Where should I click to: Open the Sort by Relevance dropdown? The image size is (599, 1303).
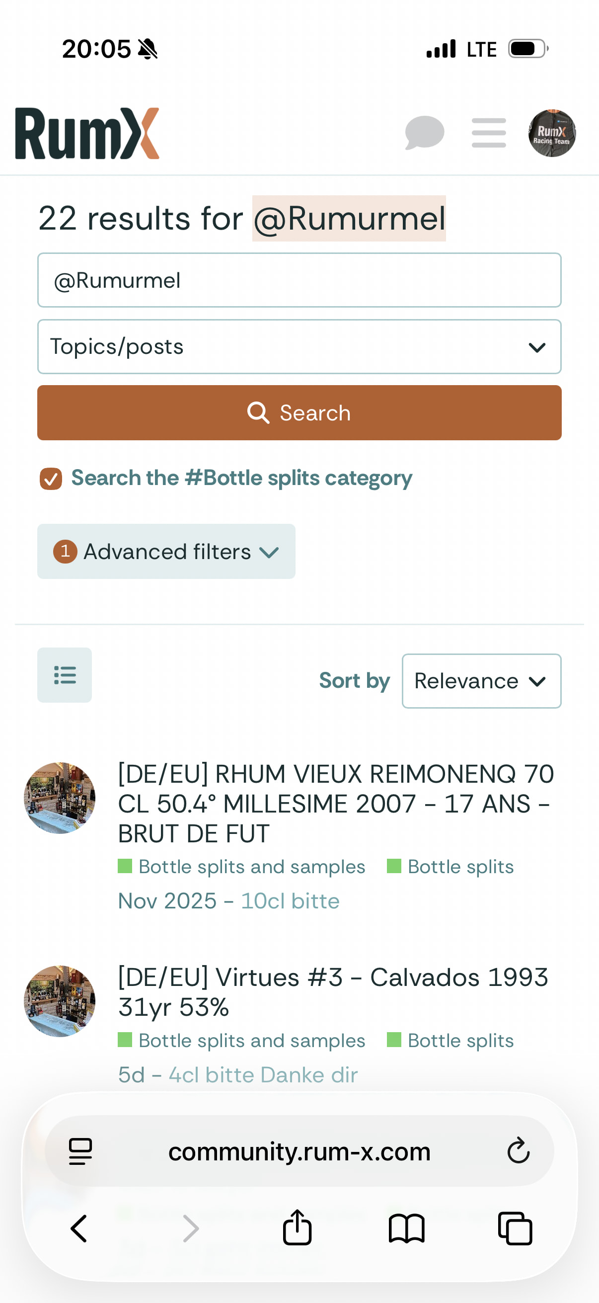481,681
